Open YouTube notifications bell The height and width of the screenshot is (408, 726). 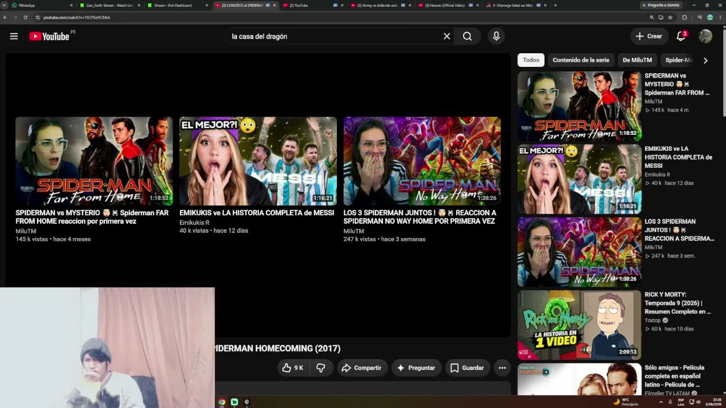pyautogui.click(x=681, y=36)
